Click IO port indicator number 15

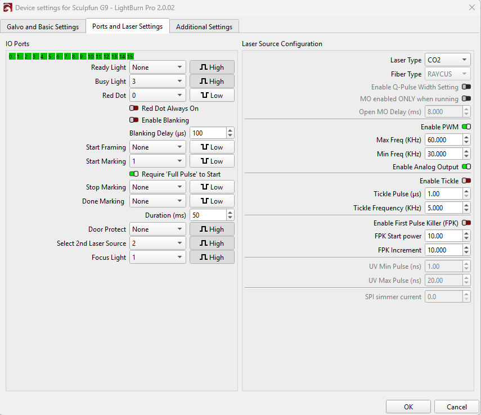[130, 56]
